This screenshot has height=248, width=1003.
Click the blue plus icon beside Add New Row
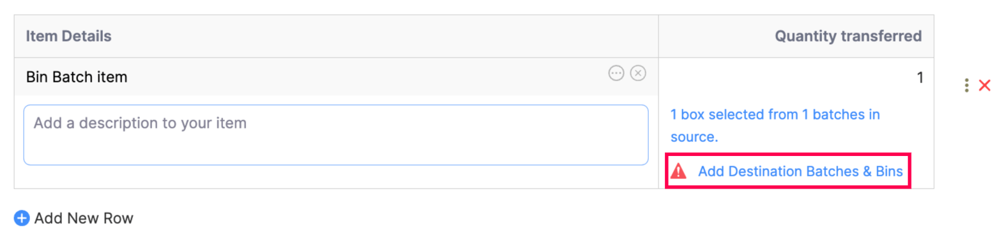[22, 219]
